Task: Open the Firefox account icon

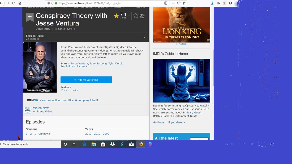Action: (230, 3)
